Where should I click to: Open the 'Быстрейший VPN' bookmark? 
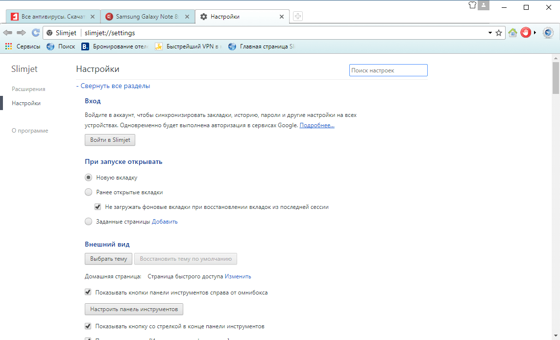[x=188, y=46]
